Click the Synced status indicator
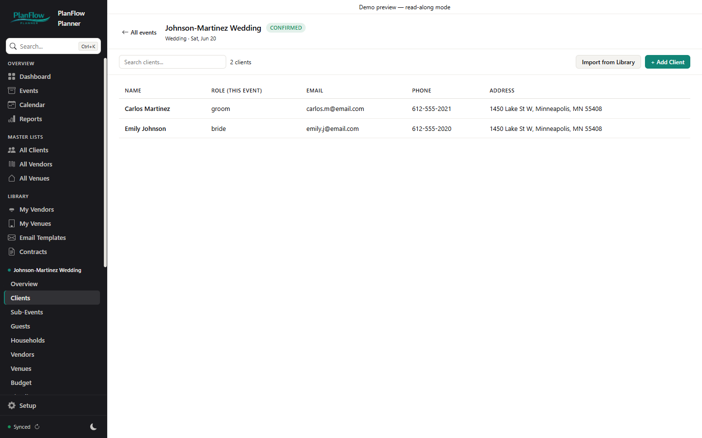This screenshot has height=438, width=702. click(x=19, y=427)
